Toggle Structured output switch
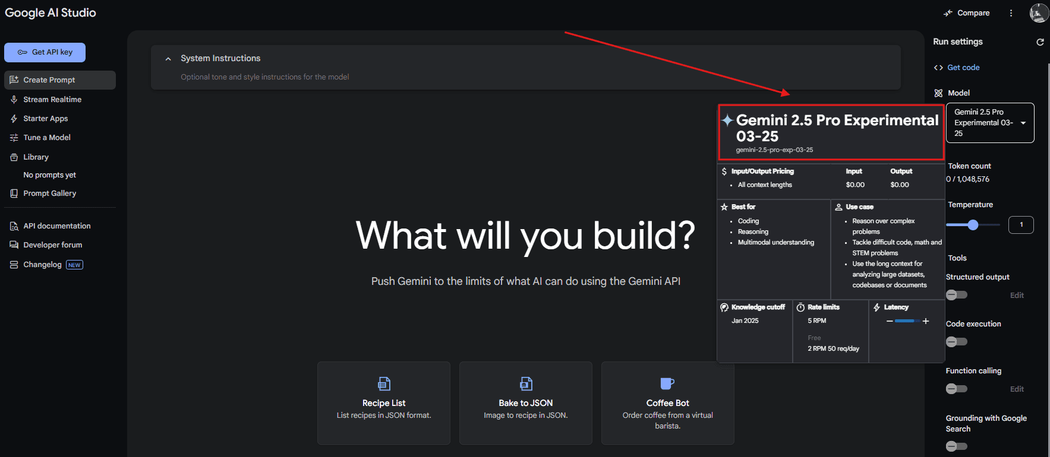 click(x=957, y=295)
